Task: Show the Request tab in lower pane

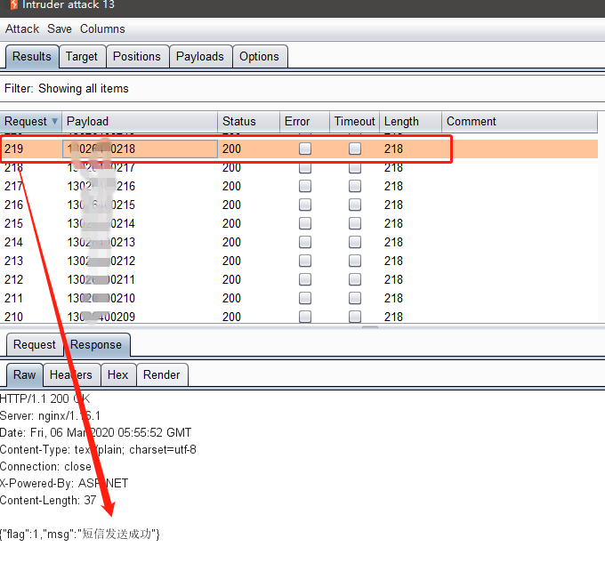Action: click(35, 345)
